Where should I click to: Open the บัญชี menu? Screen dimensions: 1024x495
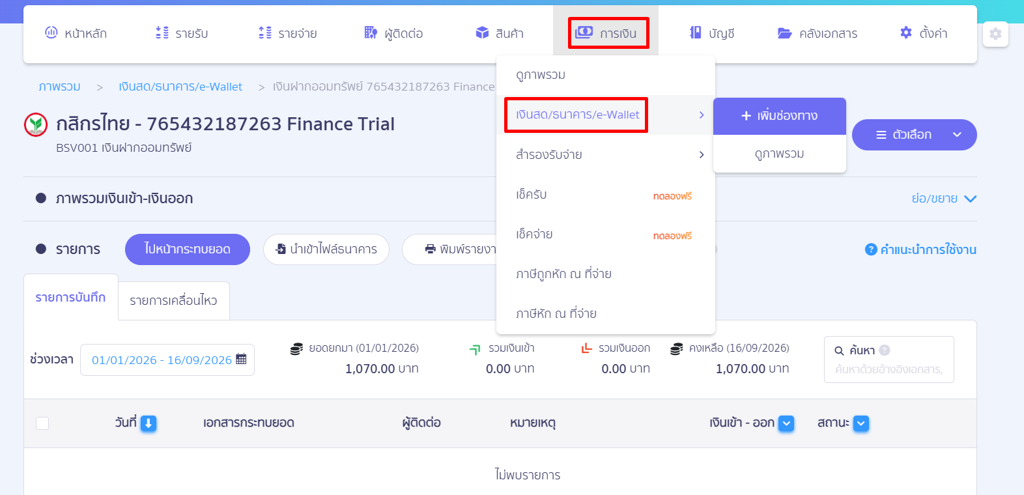click(x=712, y=33)
